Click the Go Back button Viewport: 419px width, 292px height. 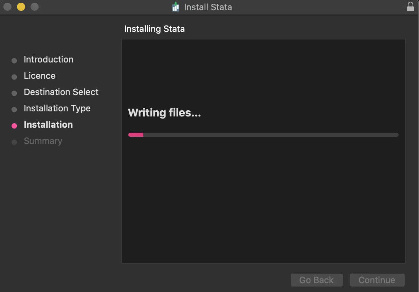316,280
